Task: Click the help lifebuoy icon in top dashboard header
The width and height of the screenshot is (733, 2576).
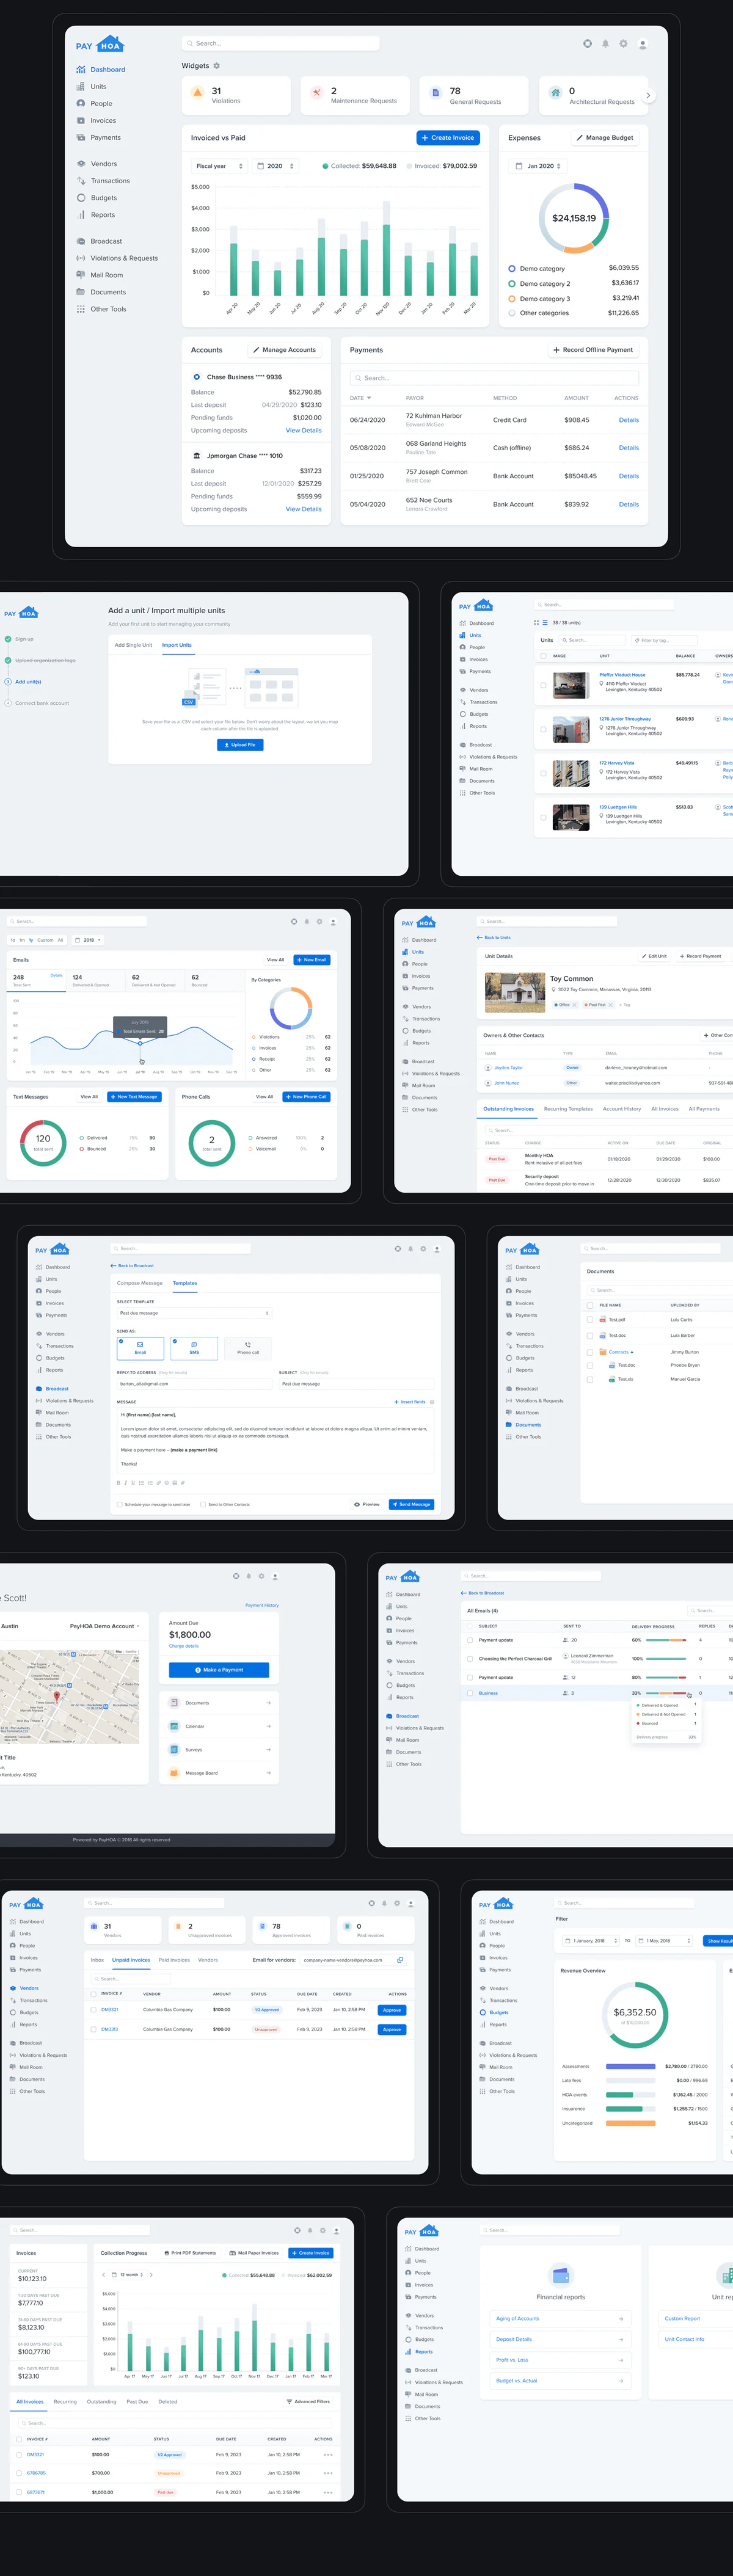Action: (x=587, y=43)
